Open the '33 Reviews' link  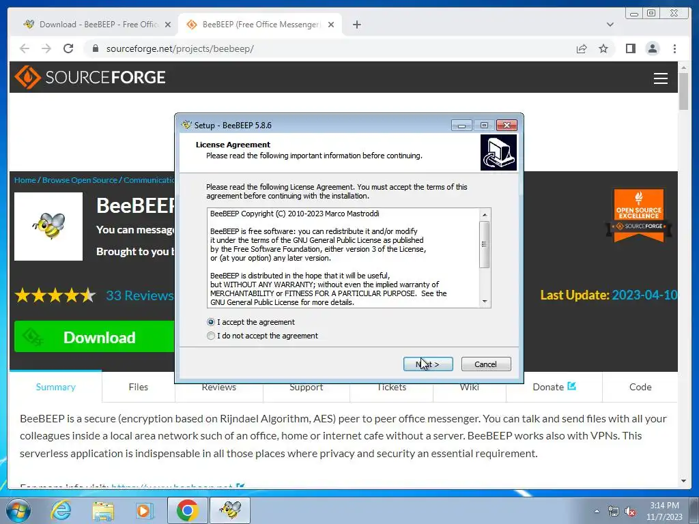click(x=139, y=295)
